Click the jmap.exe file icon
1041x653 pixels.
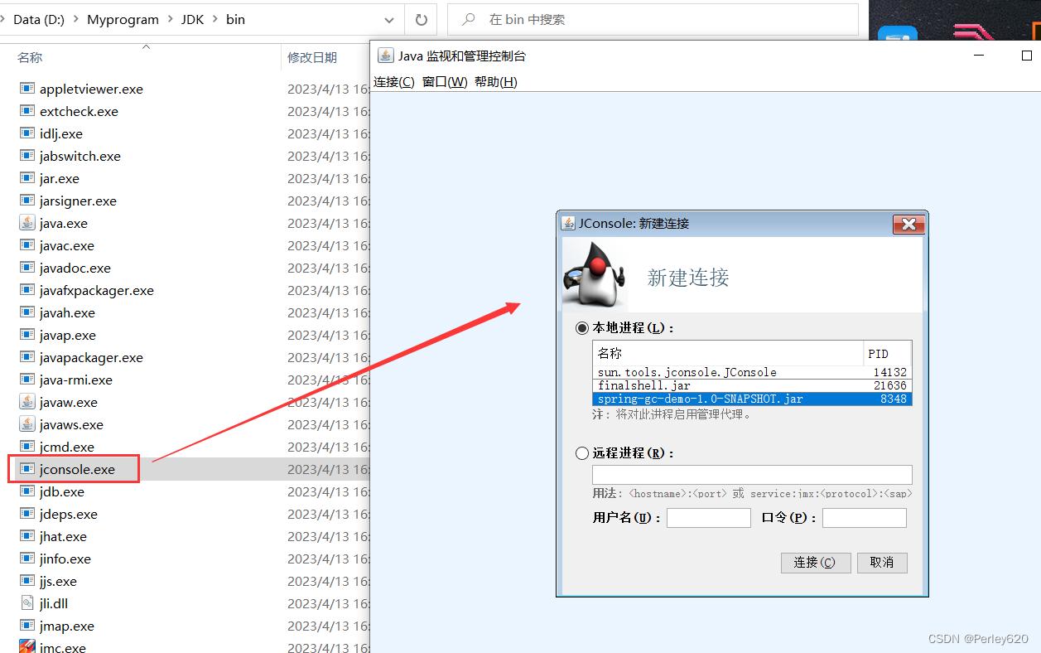click(27, 625)
